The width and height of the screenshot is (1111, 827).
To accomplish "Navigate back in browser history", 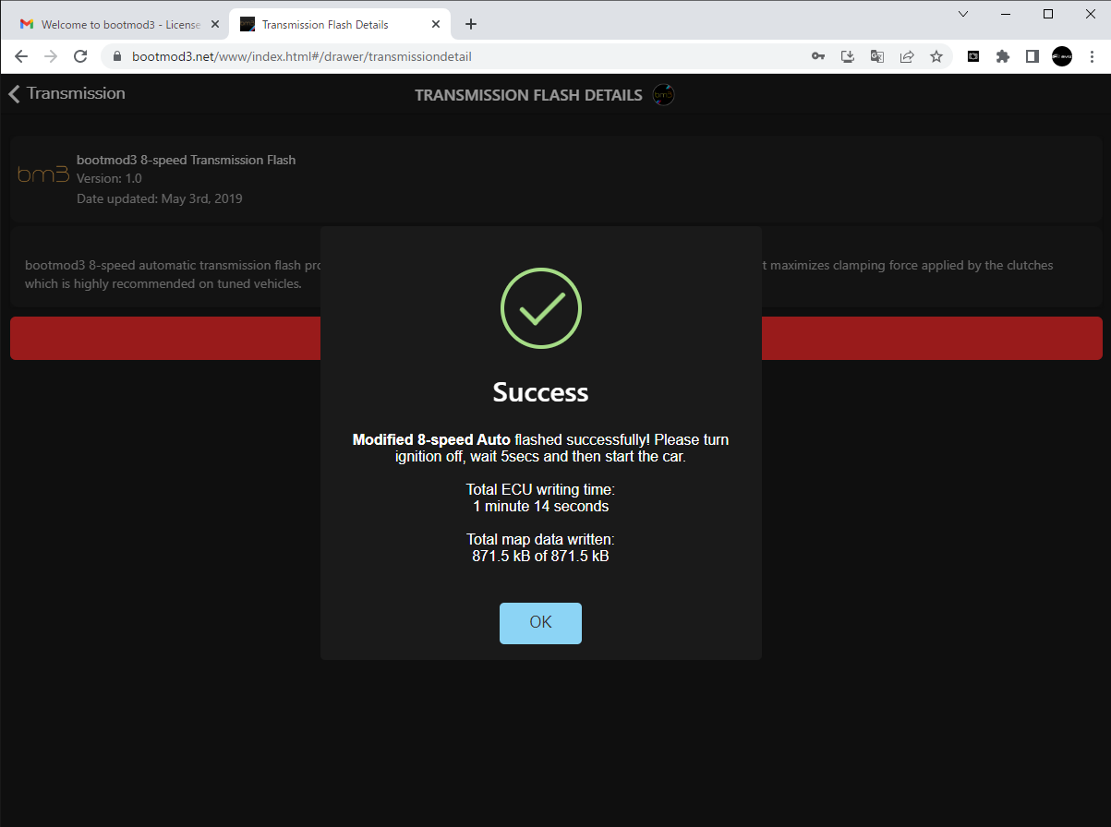I will 21,56.
